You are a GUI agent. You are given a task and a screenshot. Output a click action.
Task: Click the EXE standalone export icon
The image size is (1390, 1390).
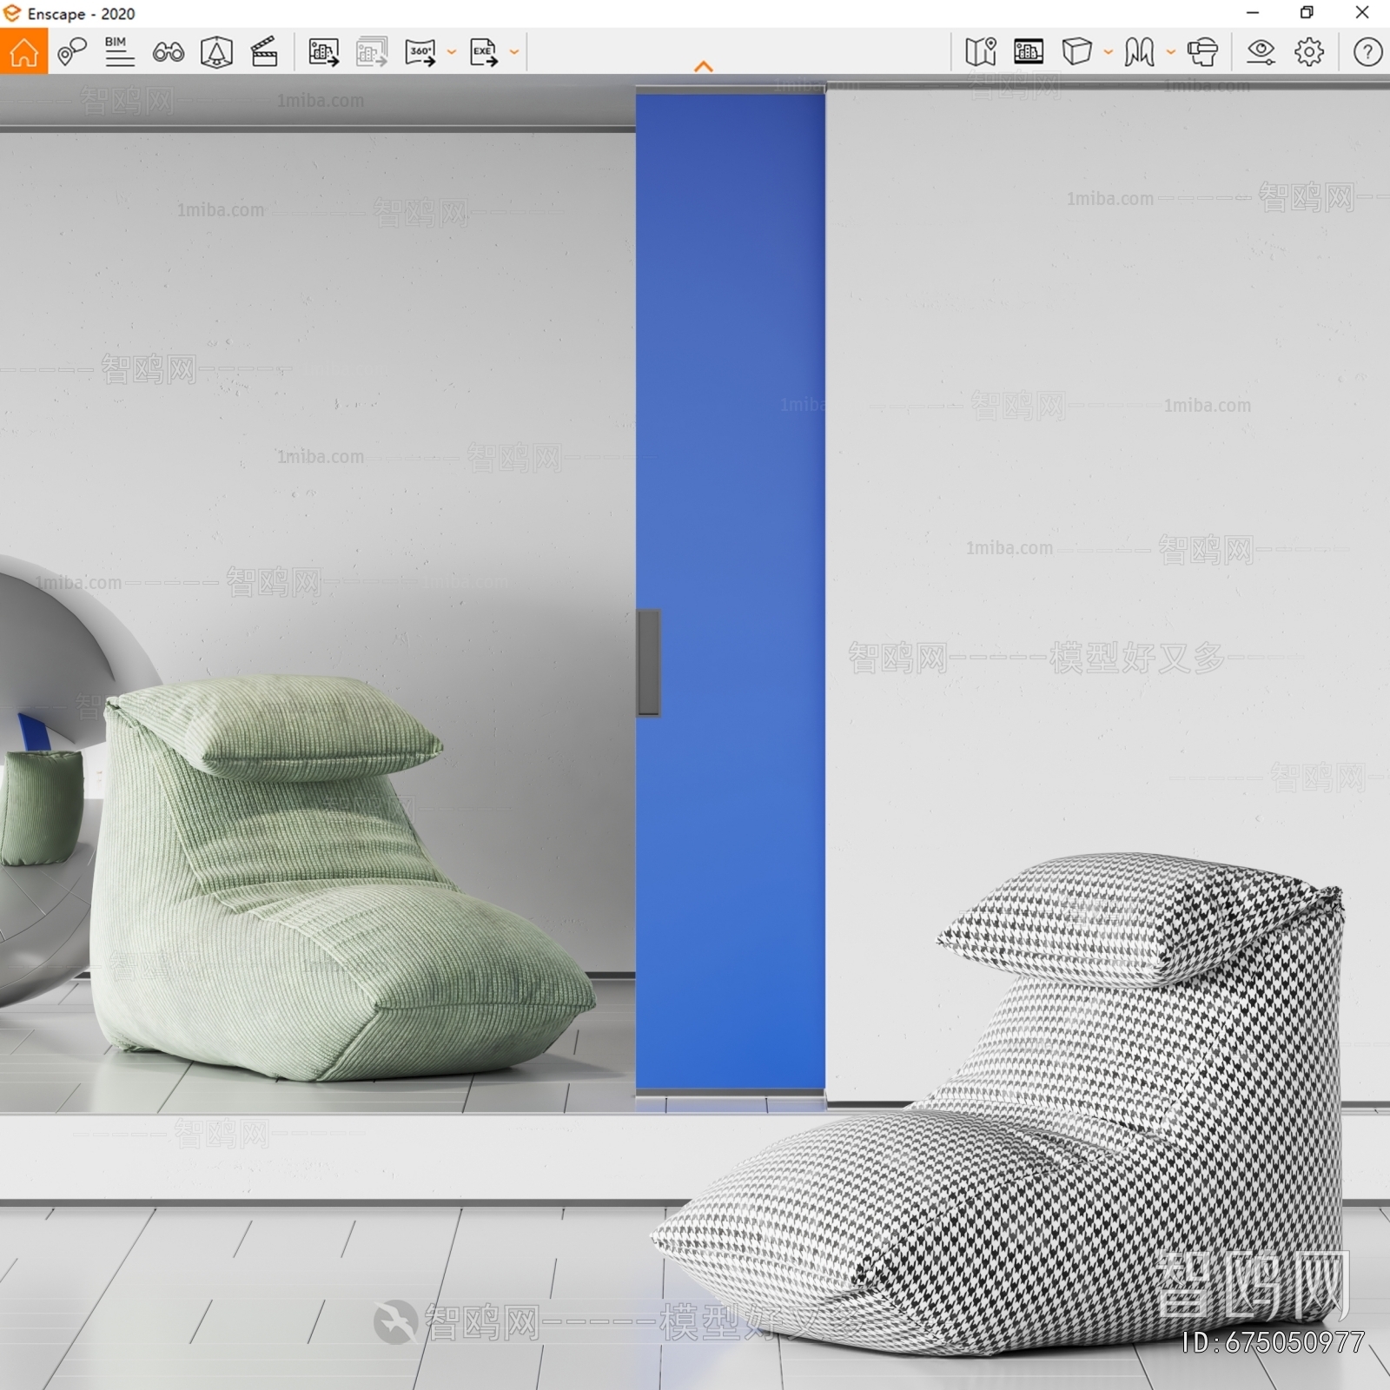tap(484, 52)
